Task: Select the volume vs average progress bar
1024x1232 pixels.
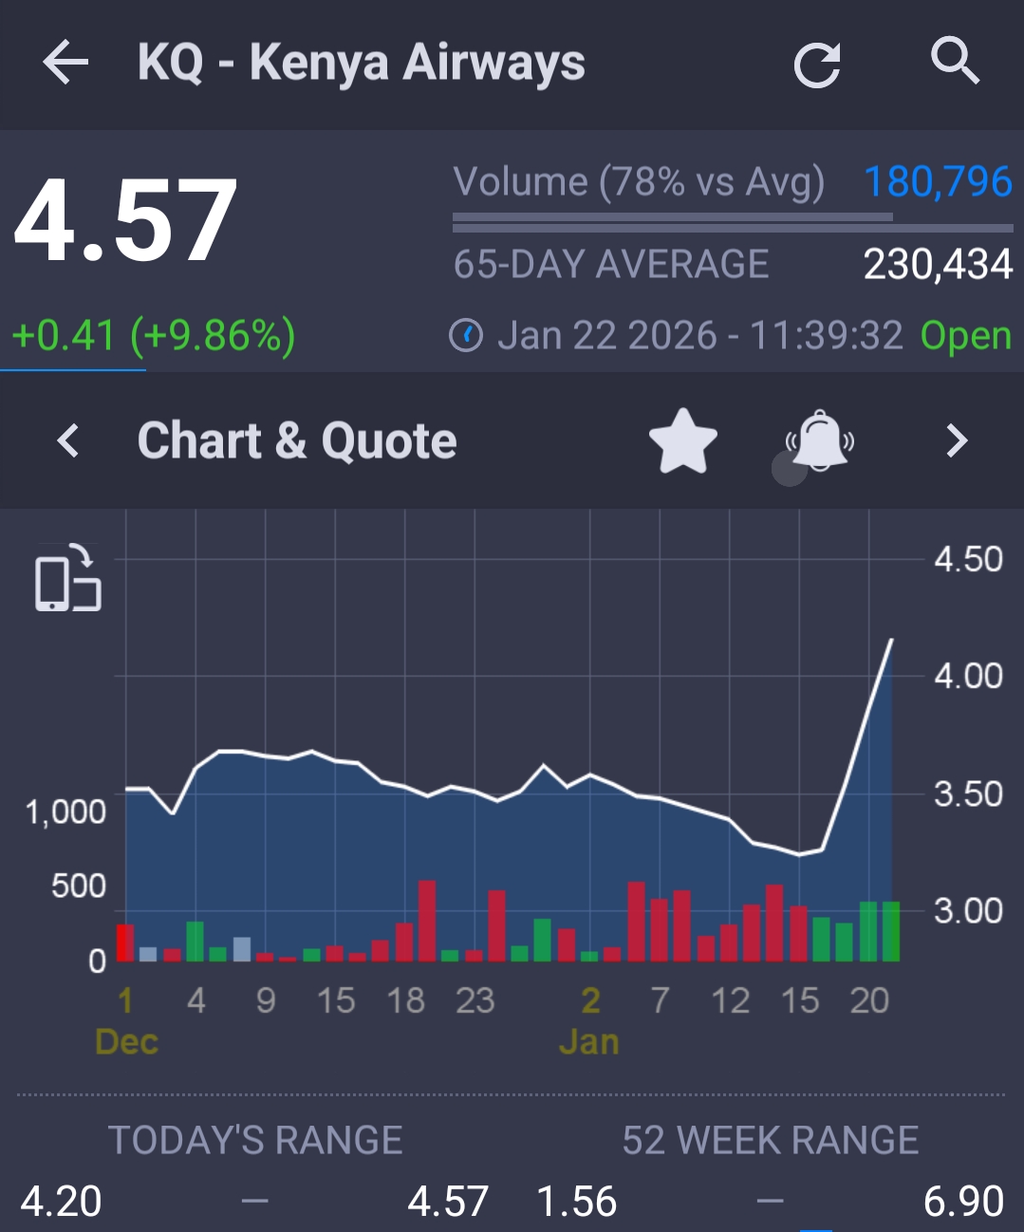Action: pos(733,223)
